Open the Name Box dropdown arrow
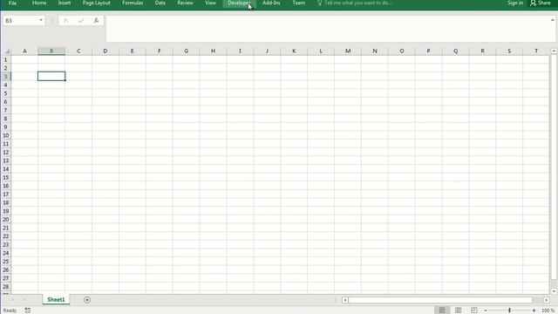The image size is (558, 314). pos(41,20)
